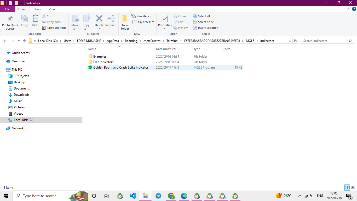Click Roaming in the address path
This screenshot has width=357, height=201.
131,41
